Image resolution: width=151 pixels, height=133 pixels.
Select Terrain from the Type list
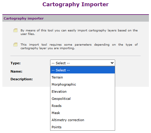point(82,77)
